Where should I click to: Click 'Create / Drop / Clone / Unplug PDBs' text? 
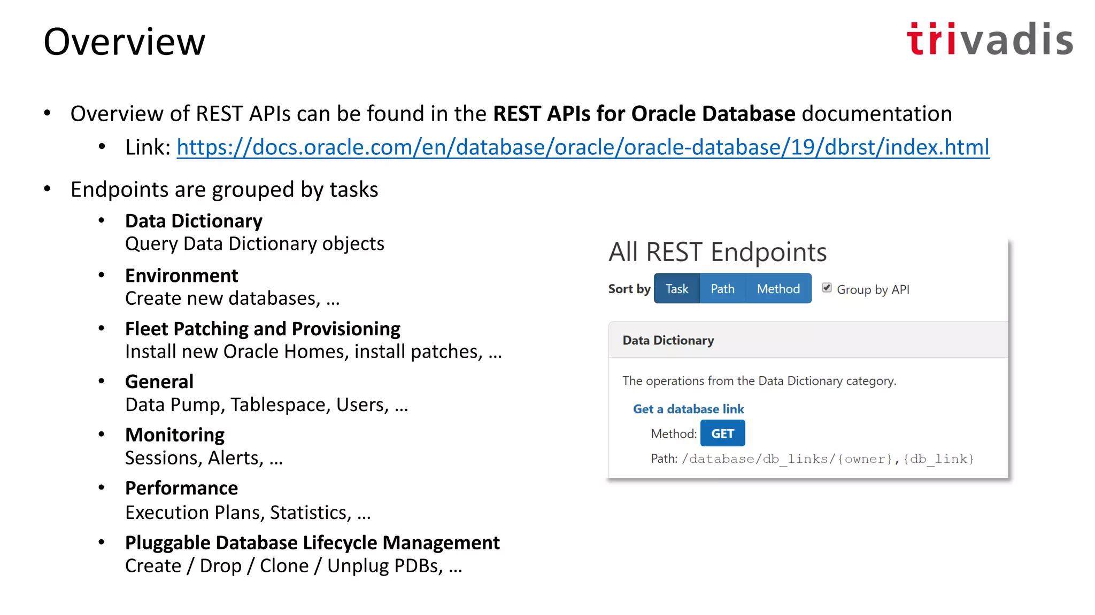pyautogui.click(x=294, y=566)
